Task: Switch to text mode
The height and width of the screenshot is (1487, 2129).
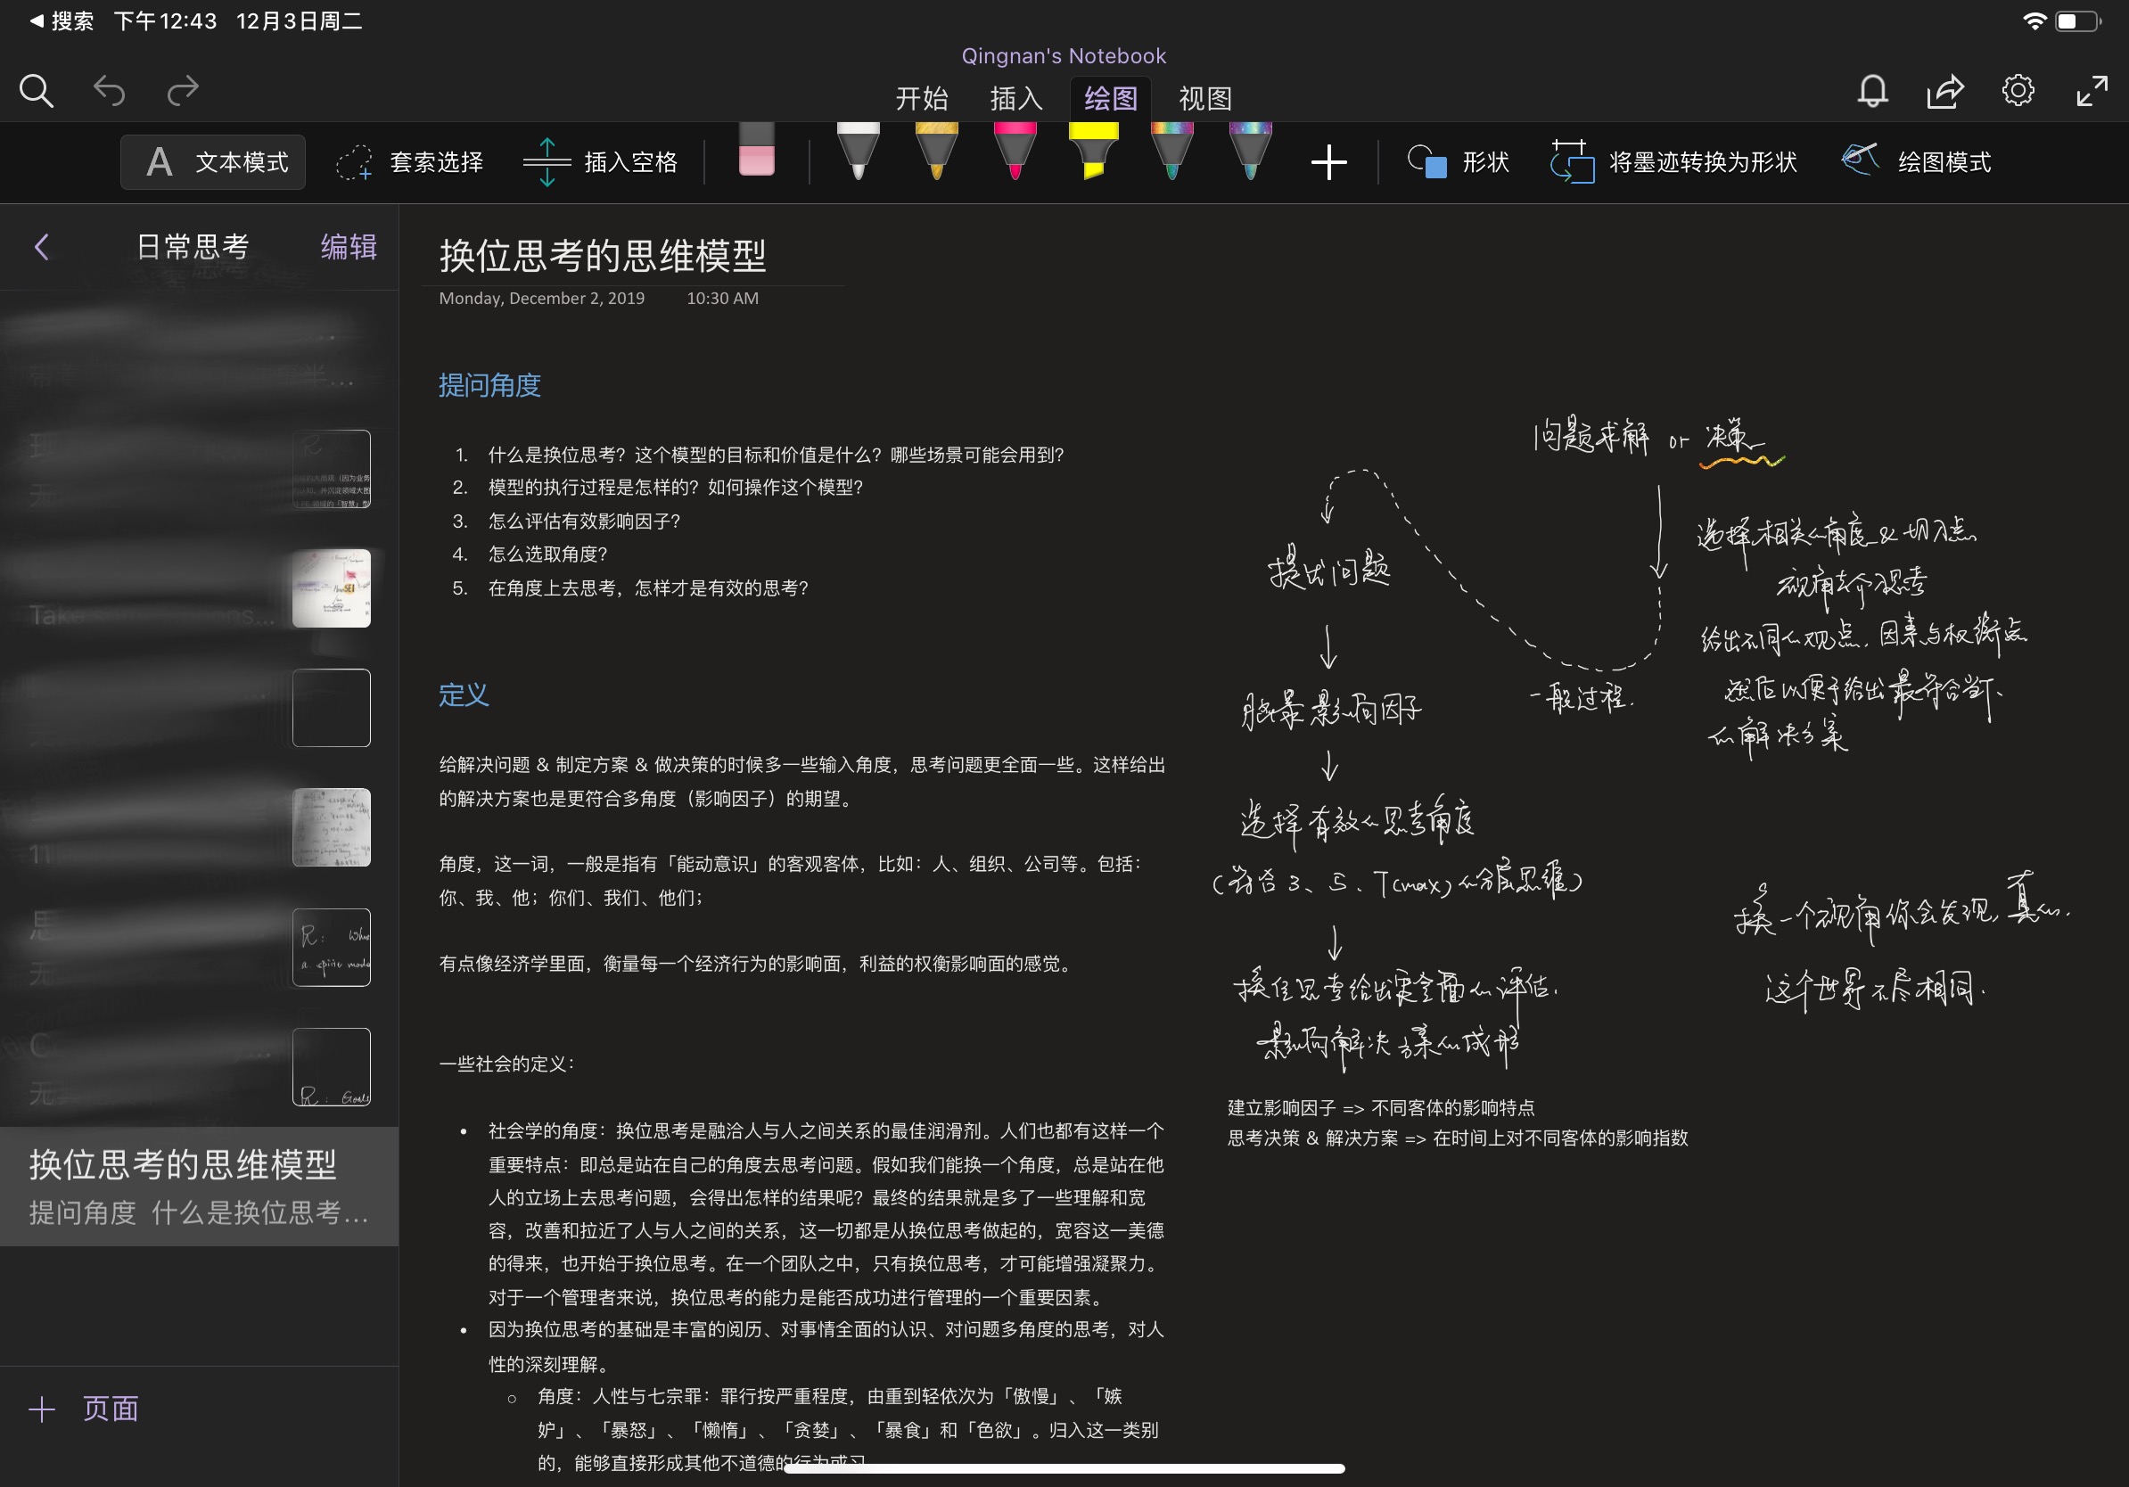Action: click(x=213, y=162)
